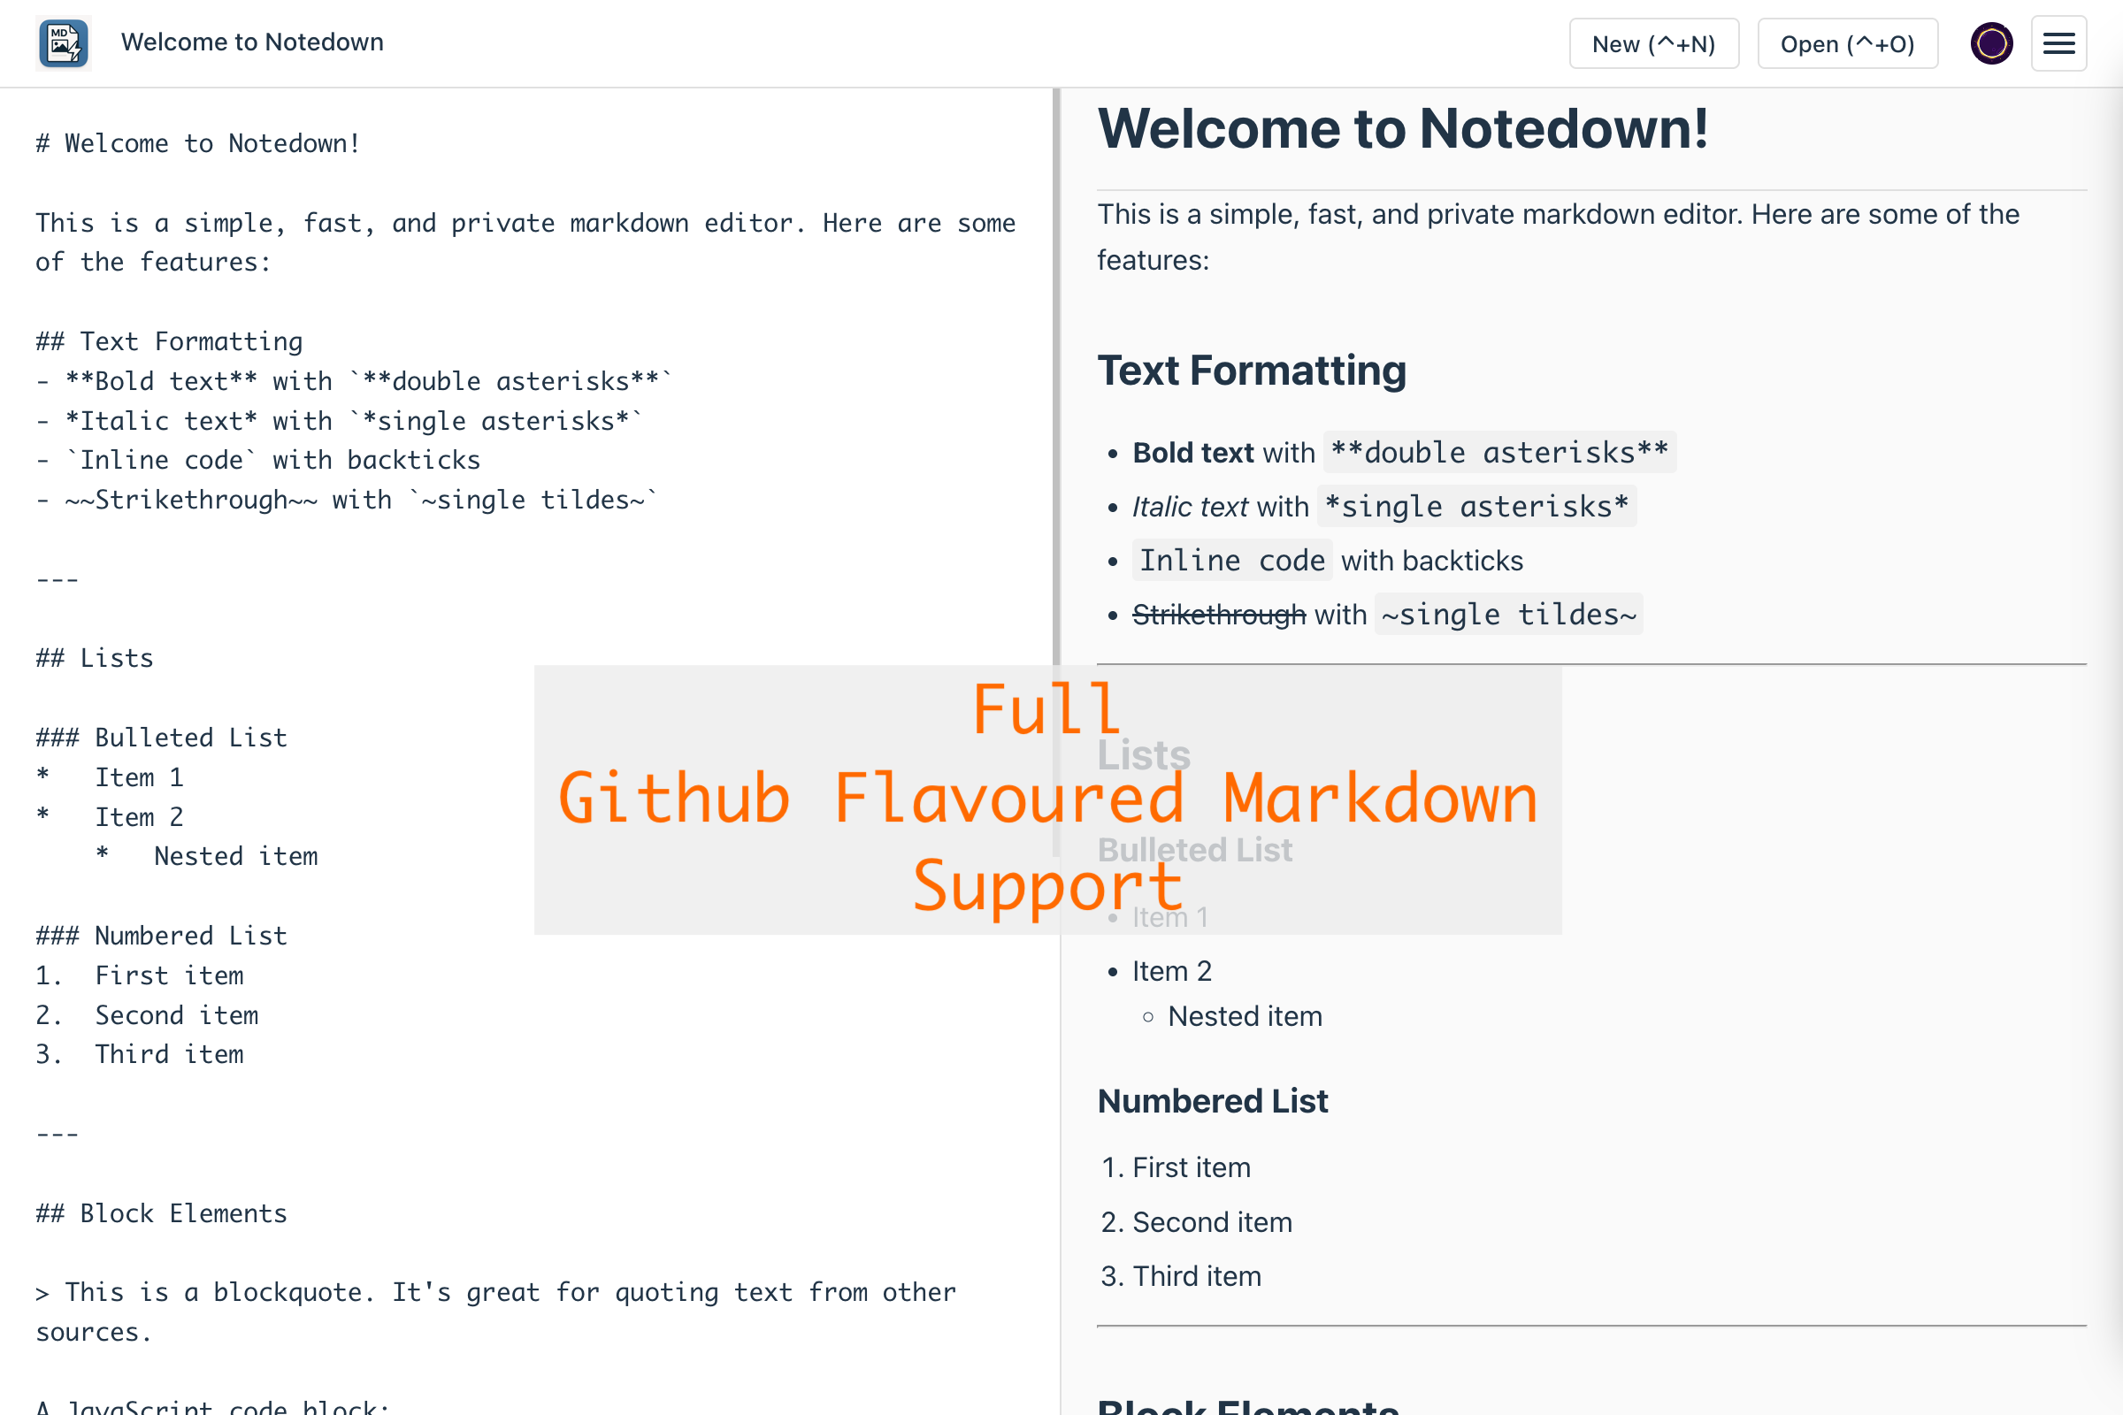The width and height of the screenshot is (2123, 1415).
Task: Click the '## Lists' heading in editor
Action: [94, 657]
